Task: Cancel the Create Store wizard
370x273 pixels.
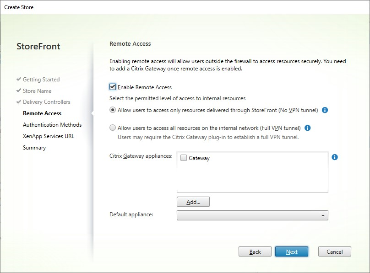Action: (334, 252)
